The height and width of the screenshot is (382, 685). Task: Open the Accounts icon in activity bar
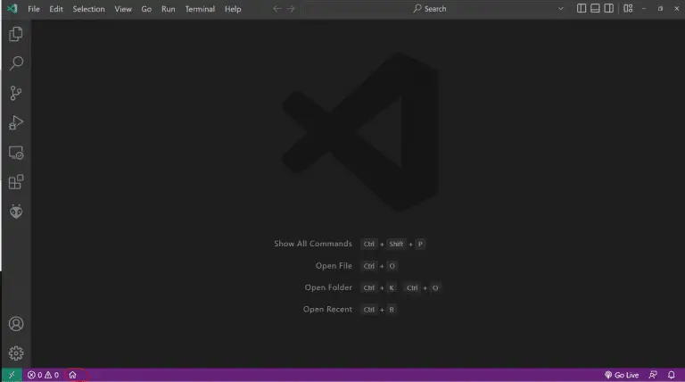(15, 324)
